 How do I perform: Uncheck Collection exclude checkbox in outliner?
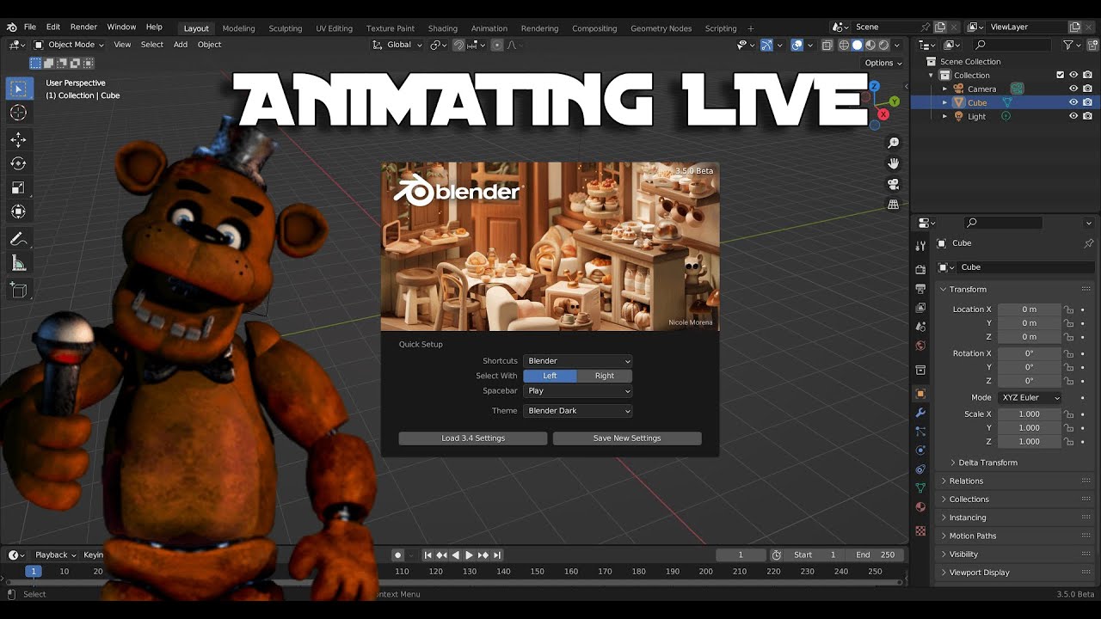tap(1060, 75)
